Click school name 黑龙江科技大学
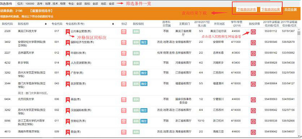 tap(27, 31)
